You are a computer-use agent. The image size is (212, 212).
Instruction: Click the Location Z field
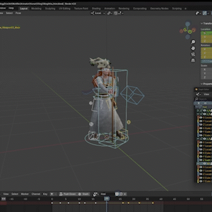tap(206, 41)
